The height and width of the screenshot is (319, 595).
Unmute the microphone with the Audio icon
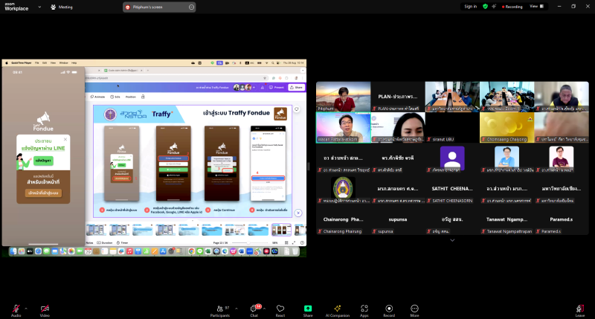point(16,308)
